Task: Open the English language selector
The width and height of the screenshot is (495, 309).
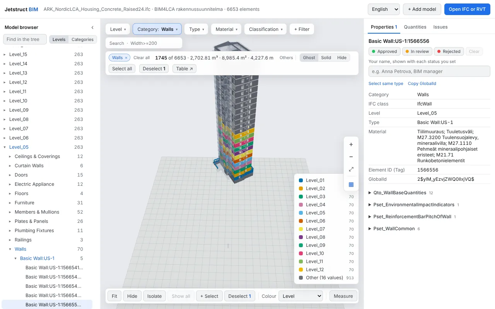Action: point(384,9)
